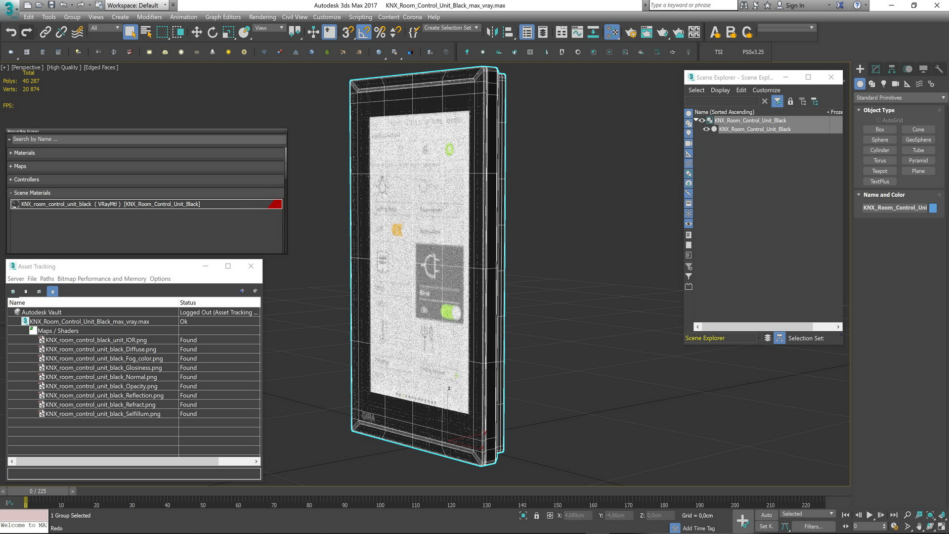Switch to the Modify command panel

(876, 69)
